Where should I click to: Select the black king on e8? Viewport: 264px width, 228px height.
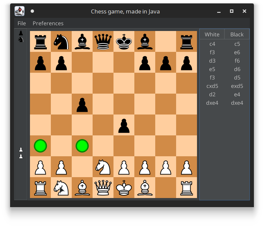(x=124, y=41)
